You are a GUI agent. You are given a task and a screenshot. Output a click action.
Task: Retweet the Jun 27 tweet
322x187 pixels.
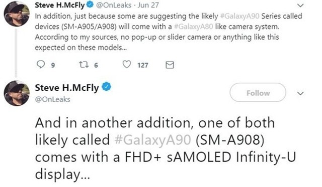coord(84,65)
